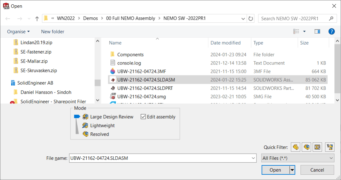The image size is (341, 180).
Task: Sort files by Date modified column
Action: [225, 43]
